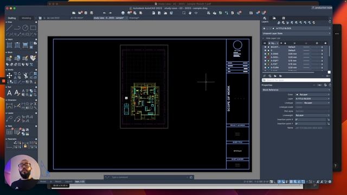Switch to the Model layout tab
This screenshot has width=347, height=195.
click(x=43, y=181)
